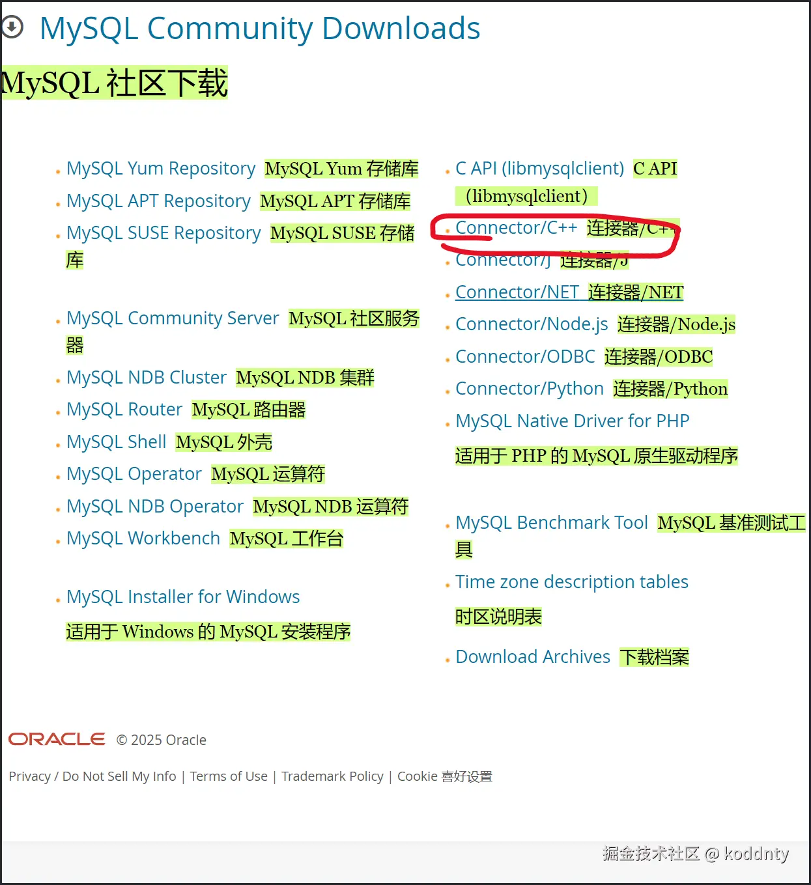Screen dimensions: 811x885
Task: Click the translation text 连接器/Python
Action: tap(670, 389)
